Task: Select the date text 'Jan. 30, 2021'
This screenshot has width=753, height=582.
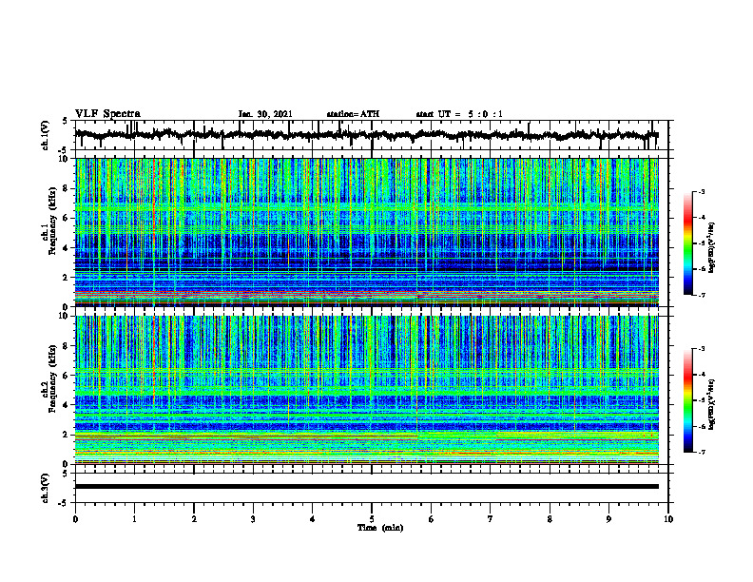Action: pos(265,114)
